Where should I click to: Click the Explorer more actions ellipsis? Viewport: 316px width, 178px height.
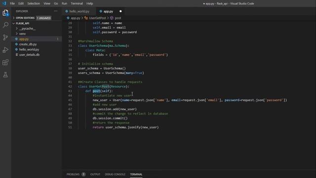tap(56, 11)
